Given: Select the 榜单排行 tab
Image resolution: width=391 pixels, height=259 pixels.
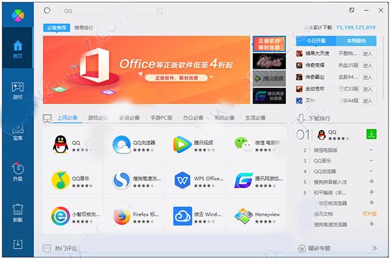Looking at the screenshot, I should [x=84, y=27].
